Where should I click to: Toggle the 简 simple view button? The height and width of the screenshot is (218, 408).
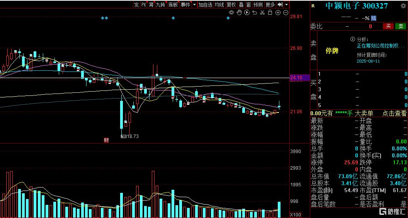pyautogui.click(x=151, y=4)
